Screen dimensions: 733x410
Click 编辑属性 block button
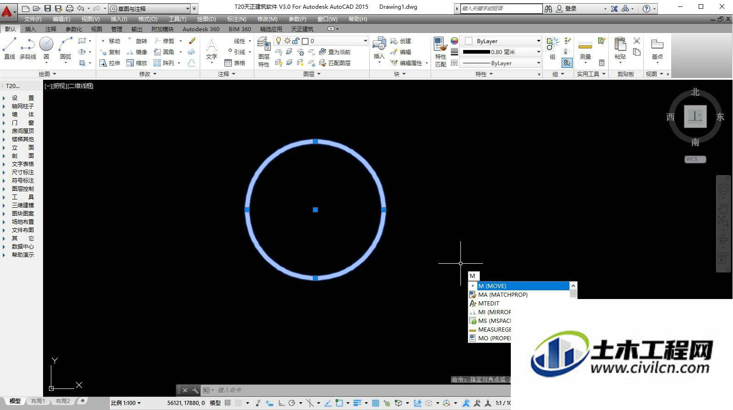click(x=407, y=63)
